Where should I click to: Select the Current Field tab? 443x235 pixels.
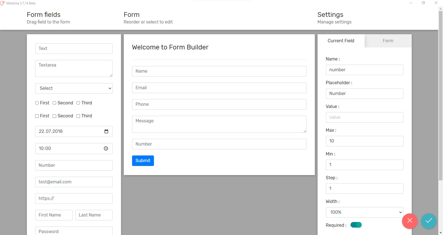click(x=341, y=41)
